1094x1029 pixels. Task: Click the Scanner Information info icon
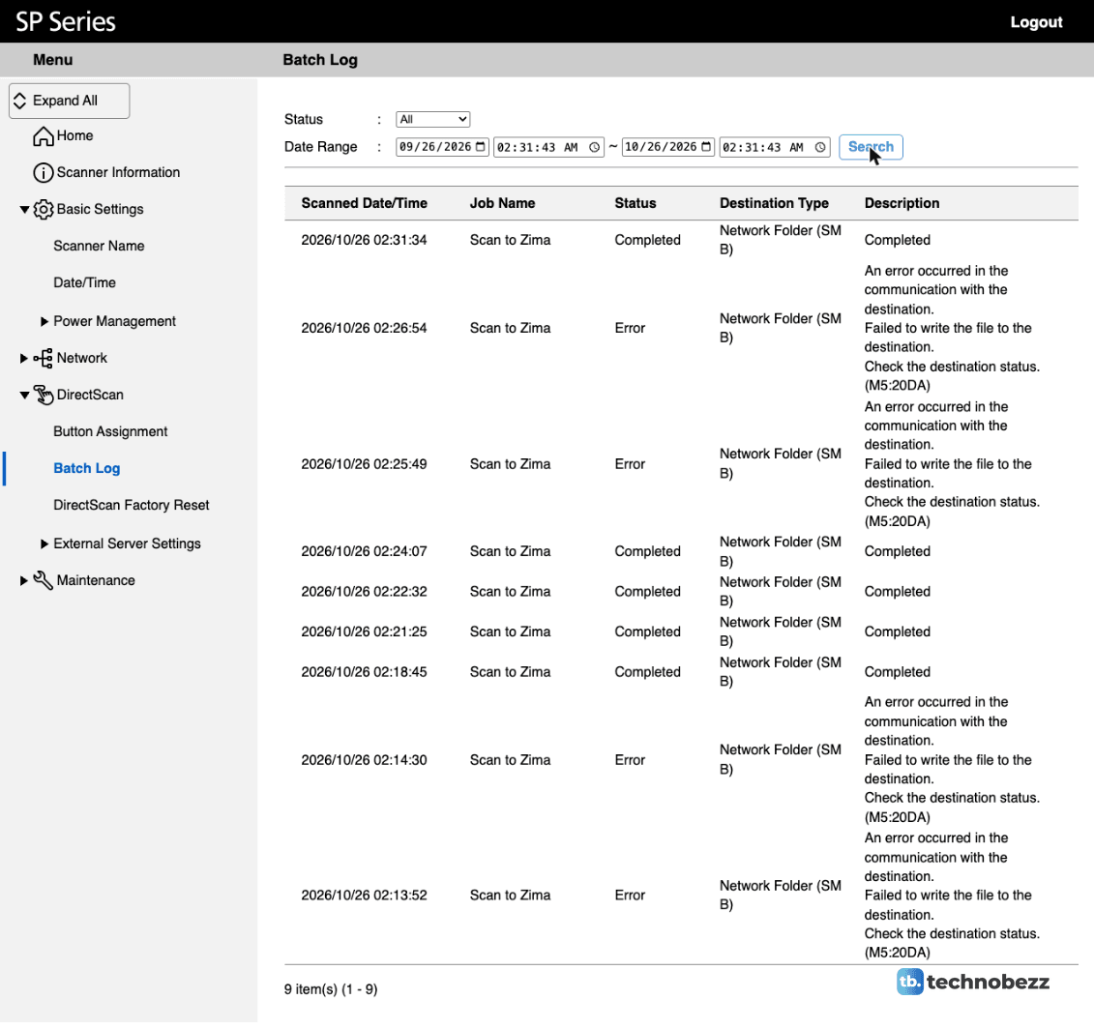[44, 172]
